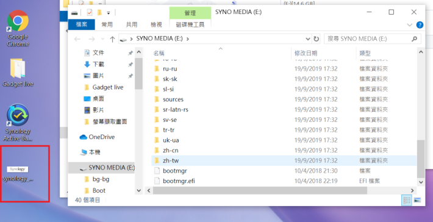Go up one folder level arrow
Image resolution: width=433 pixels, height=222 pixels.
[x=112, y=39]
